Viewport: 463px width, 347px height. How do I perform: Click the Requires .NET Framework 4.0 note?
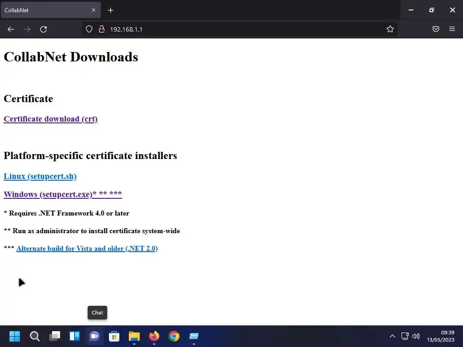tap(66, 213)
